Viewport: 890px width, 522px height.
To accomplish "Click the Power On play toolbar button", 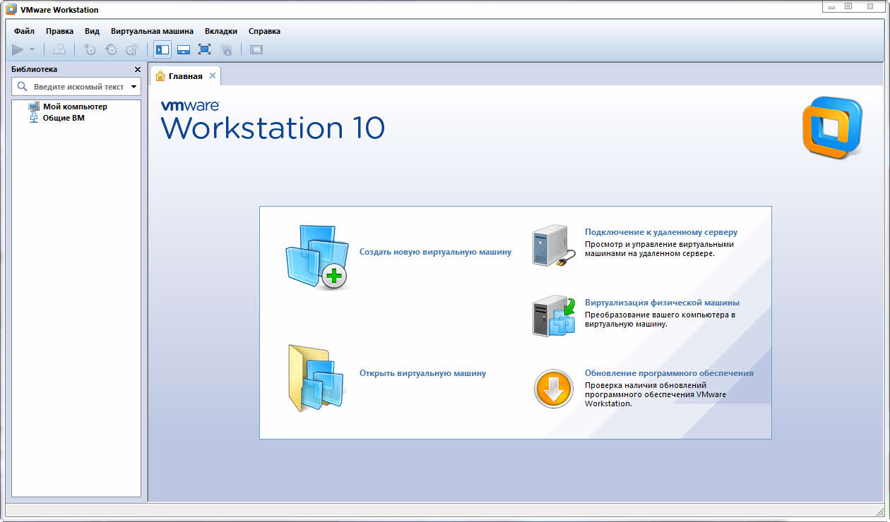I will (18, 49).
